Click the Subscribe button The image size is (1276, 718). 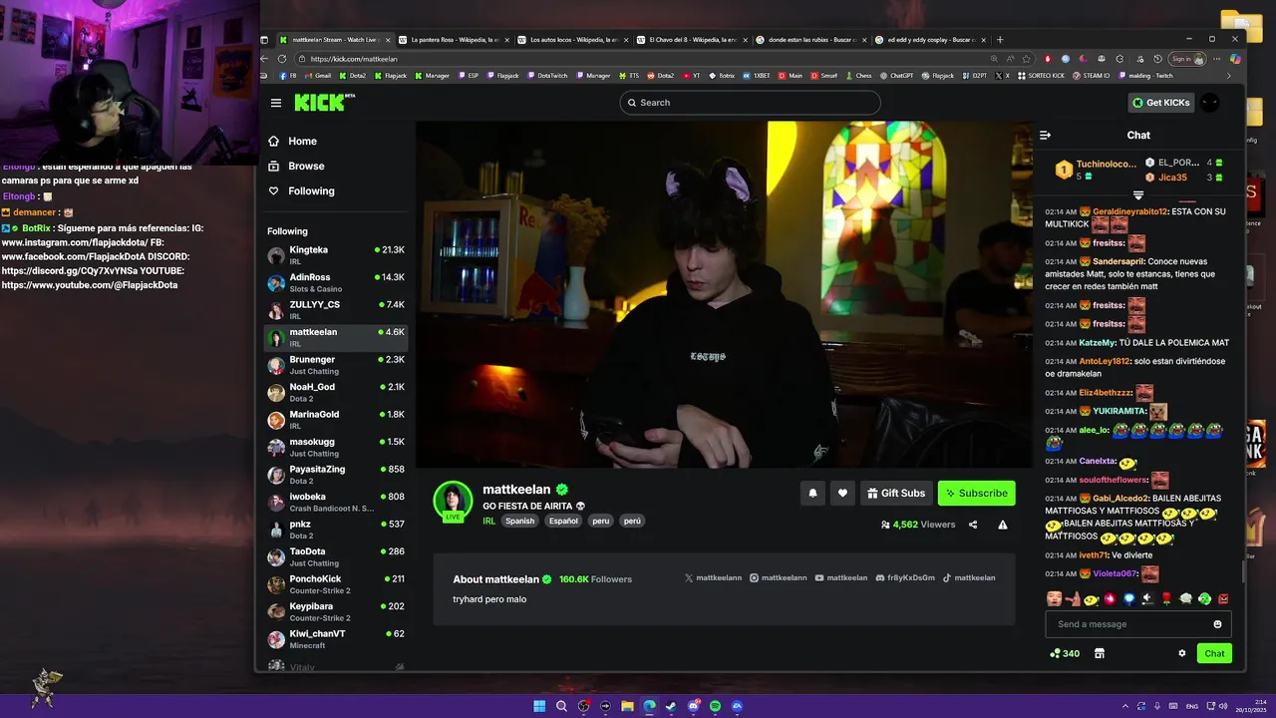point(977,493)
